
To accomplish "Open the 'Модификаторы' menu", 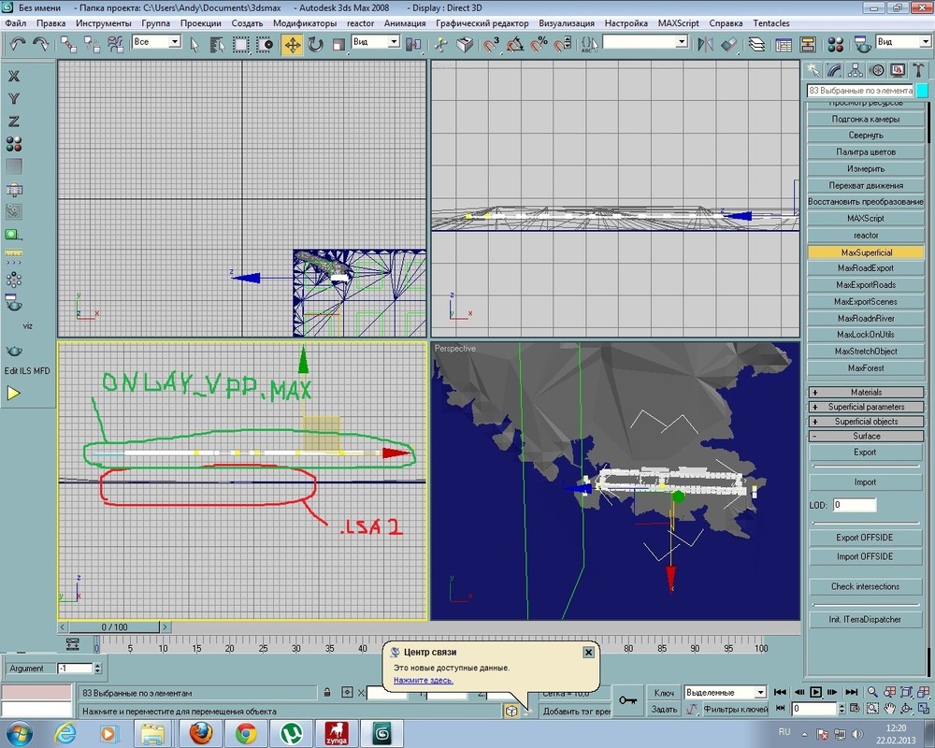I will pos(304,22).
